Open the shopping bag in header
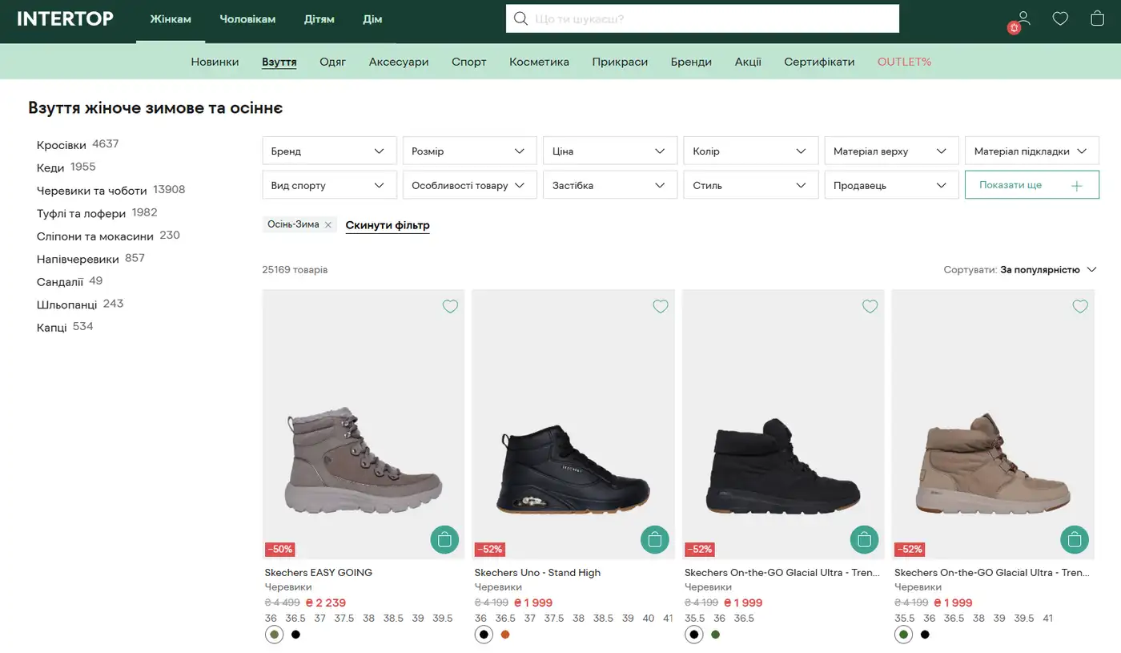This screenshot has height=653, width=1121. click(1097, 18)
